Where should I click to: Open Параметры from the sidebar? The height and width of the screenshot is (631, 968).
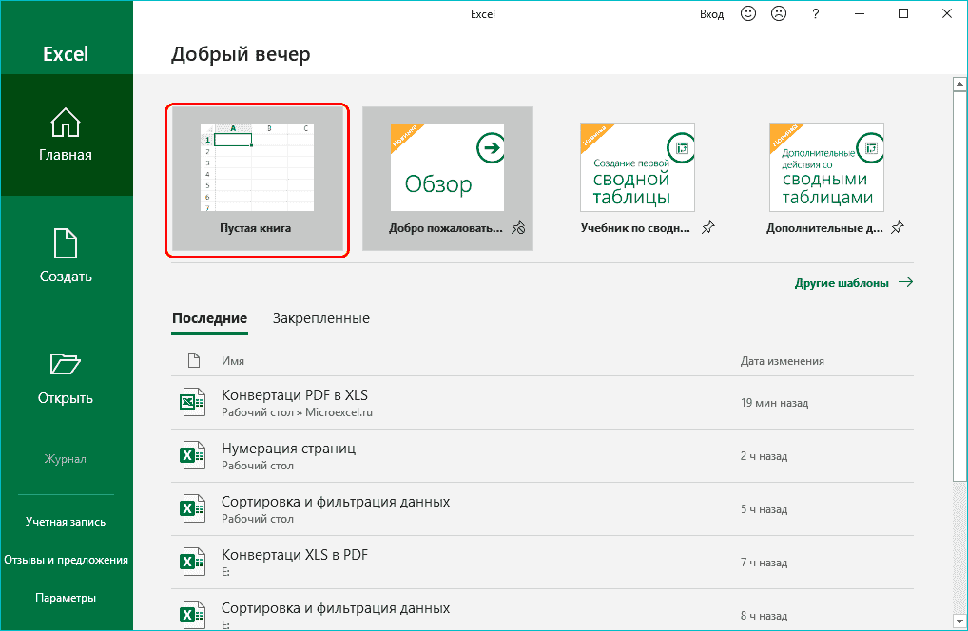click(x=66, y=597)
